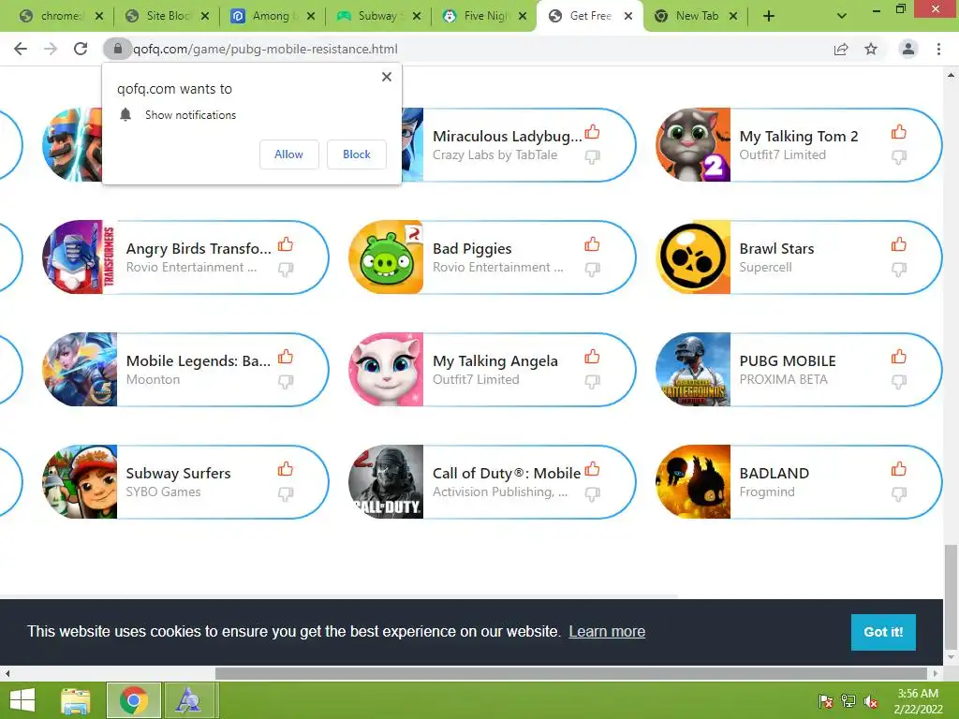Expand tab search dropdown arrow
The image size is (959, 719).
[x=842, y=16]
